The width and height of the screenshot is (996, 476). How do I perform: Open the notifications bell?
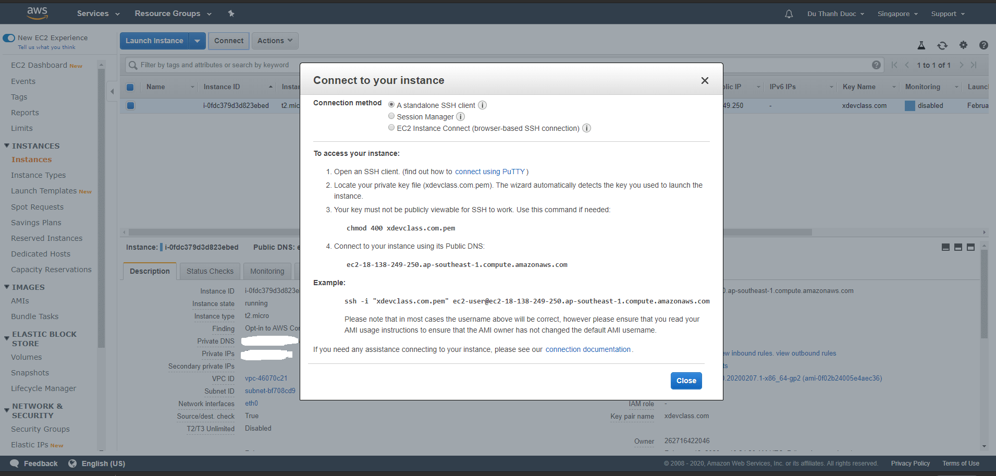[789, 14]
